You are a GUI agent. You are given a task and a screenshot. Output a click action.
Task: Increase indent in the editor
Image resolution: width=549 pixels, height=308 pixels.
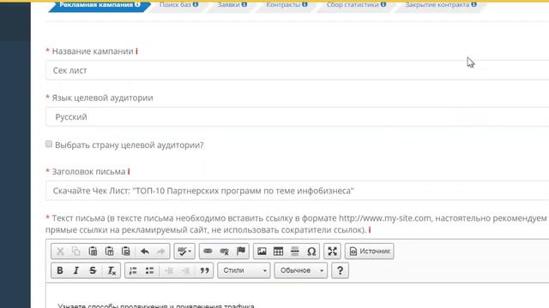click(x=186, y=270)
